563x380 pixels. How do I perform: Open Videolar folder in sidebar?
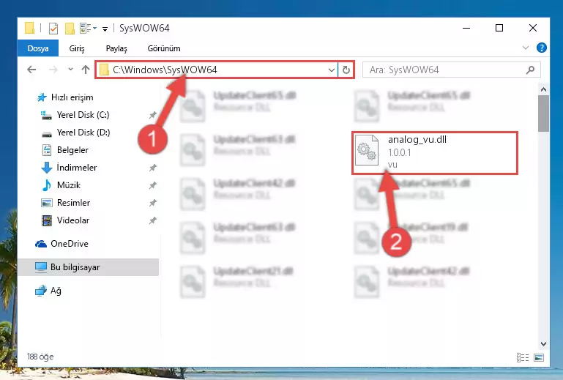[x=73, y=220]
